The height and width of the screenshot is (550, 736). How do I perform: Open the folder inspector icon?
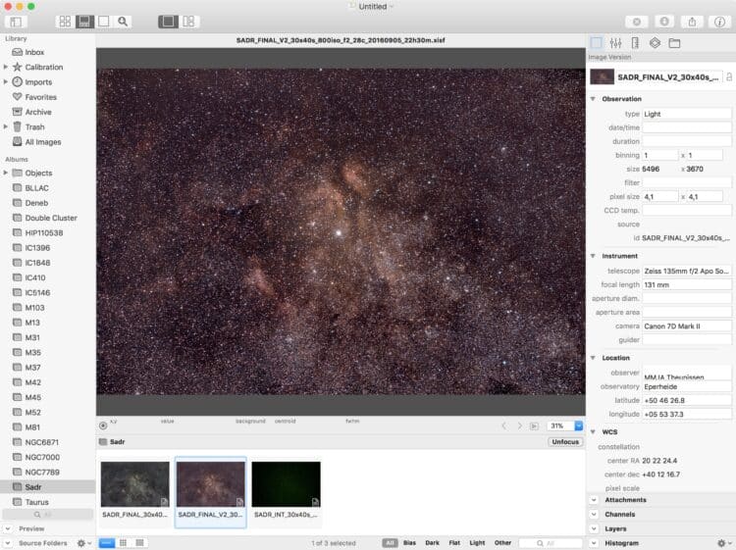pos(674,43)
